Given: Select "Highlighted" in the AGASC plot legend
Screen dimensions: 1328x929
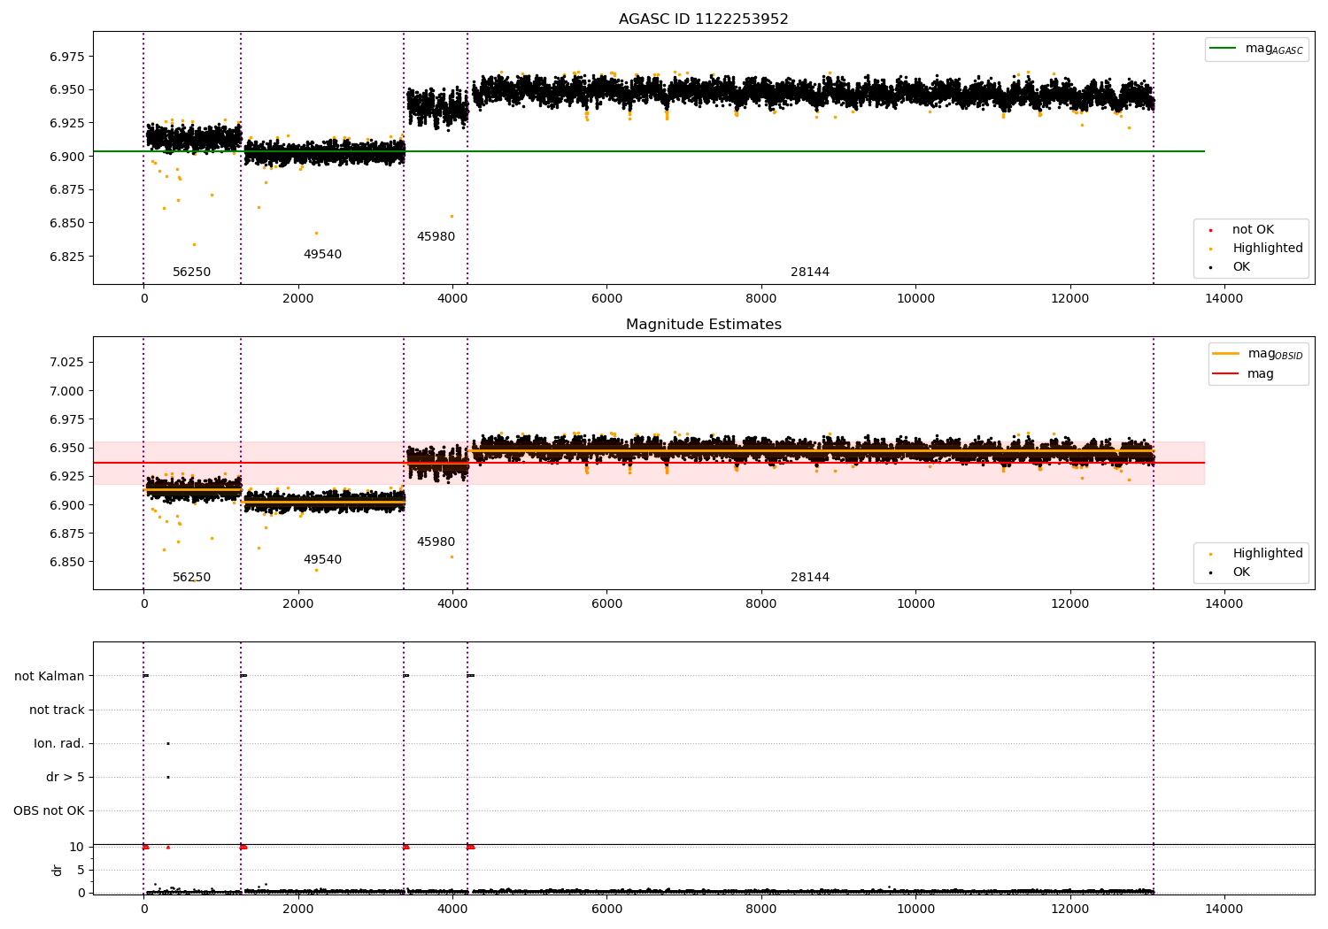Looking at the screenshot, I should [1268, 249].
